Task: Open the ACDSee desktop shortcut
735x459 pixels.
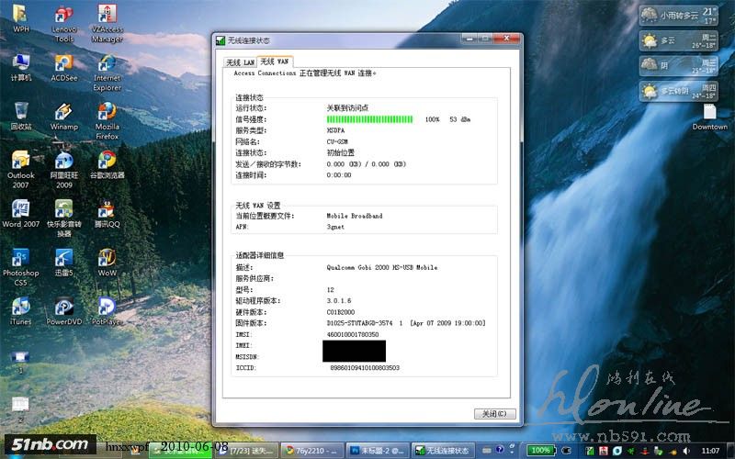Action: click(x=64, y=64)
